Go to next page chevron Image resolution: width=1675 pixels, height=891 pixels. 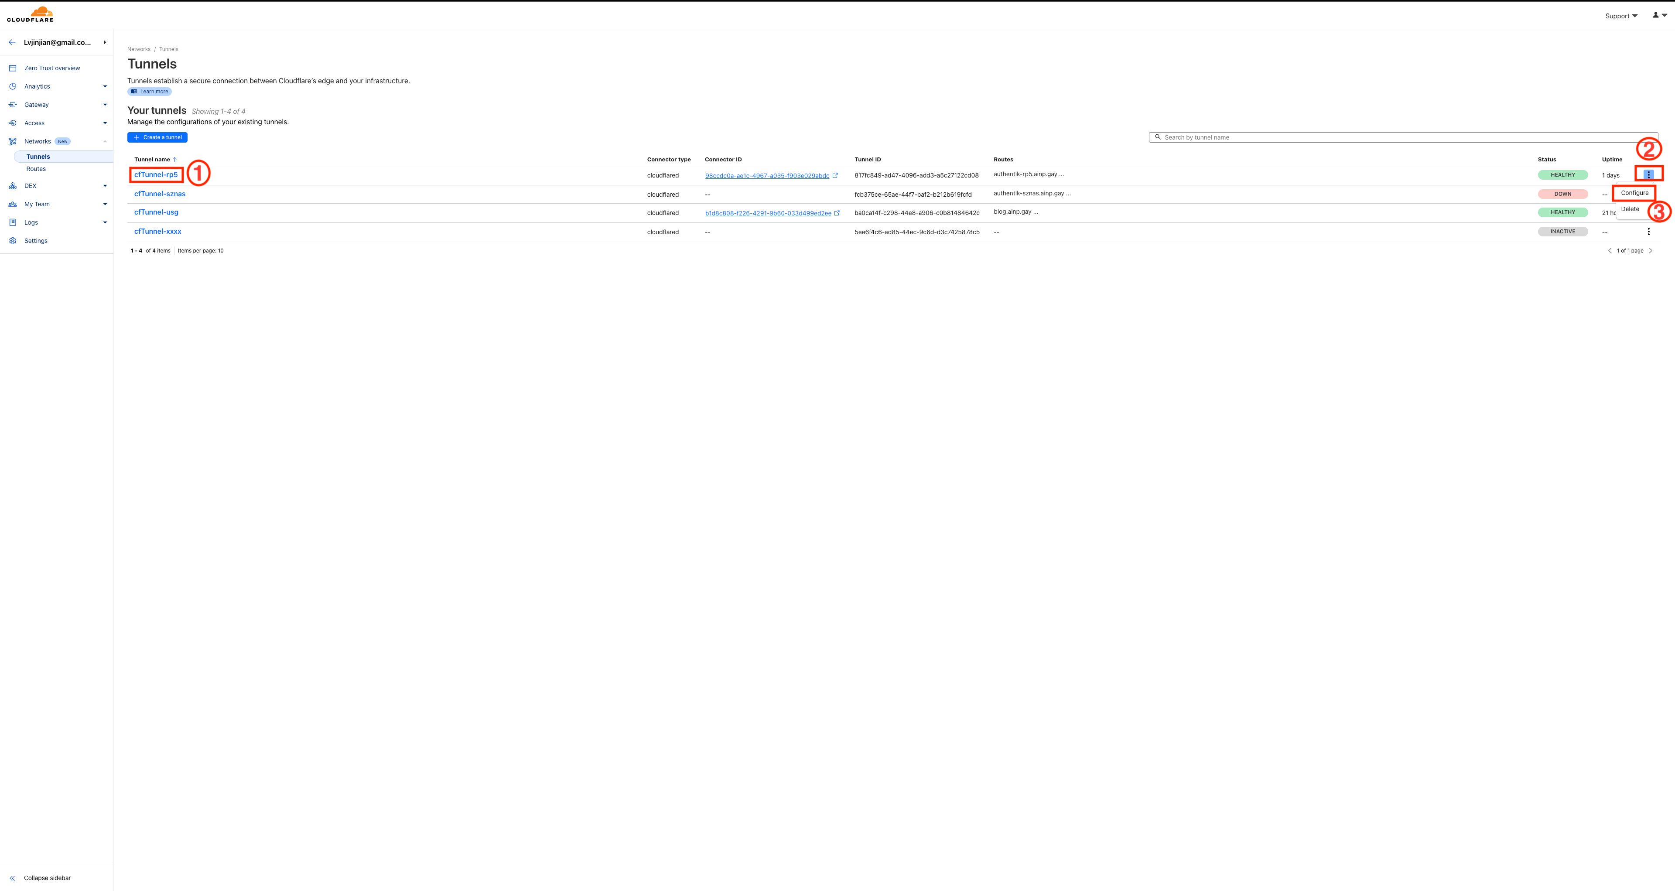click(x=1651, y=250)
